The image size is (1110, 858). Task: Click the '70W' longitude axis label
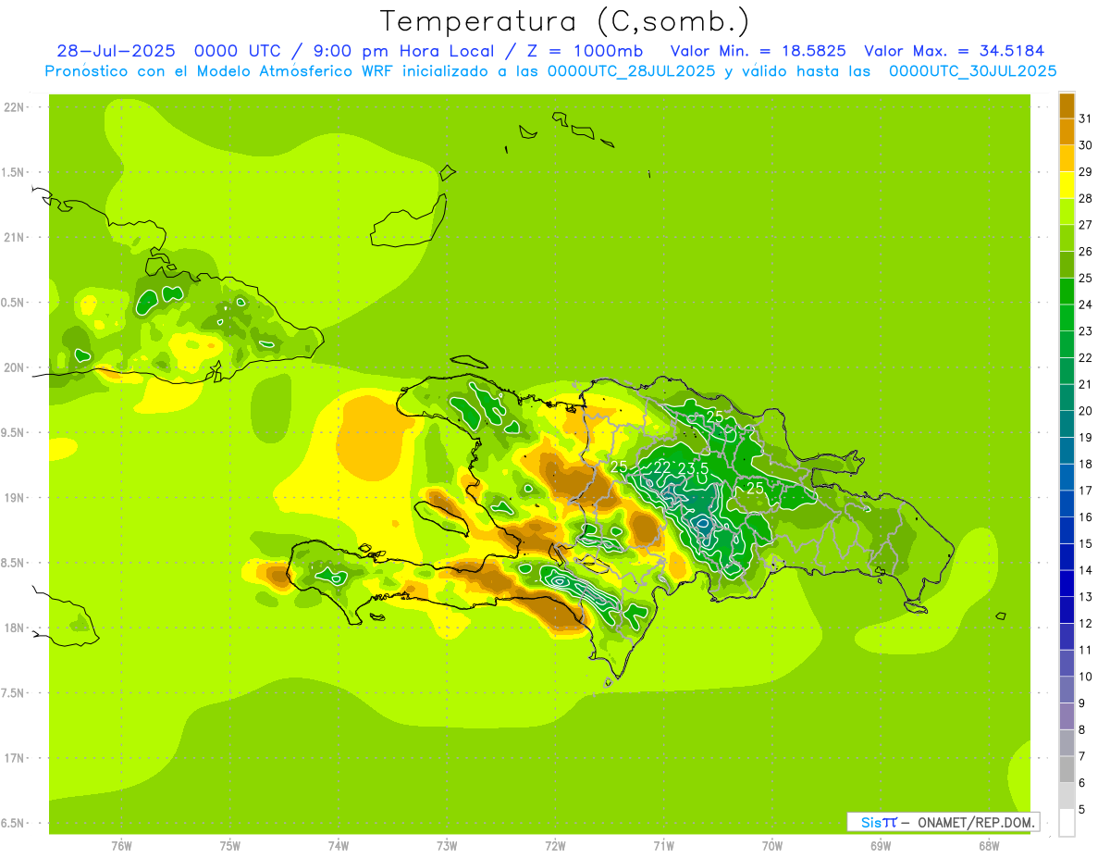tap(772, 845)
